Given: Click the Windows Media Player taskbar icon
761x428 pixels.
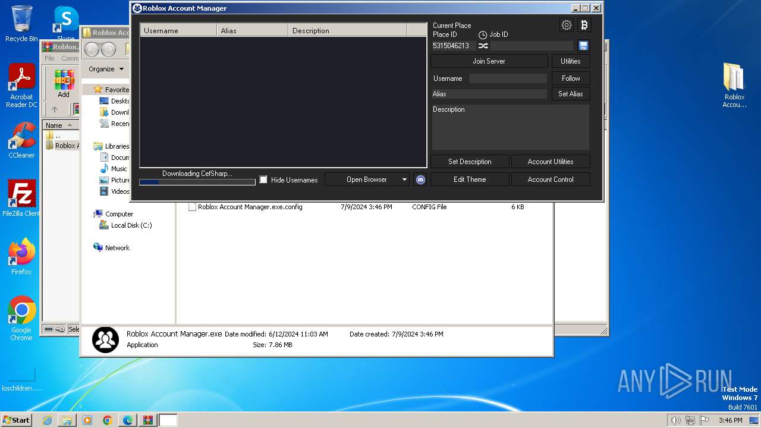Looking at the screenshot, I should tap(87, 420).
